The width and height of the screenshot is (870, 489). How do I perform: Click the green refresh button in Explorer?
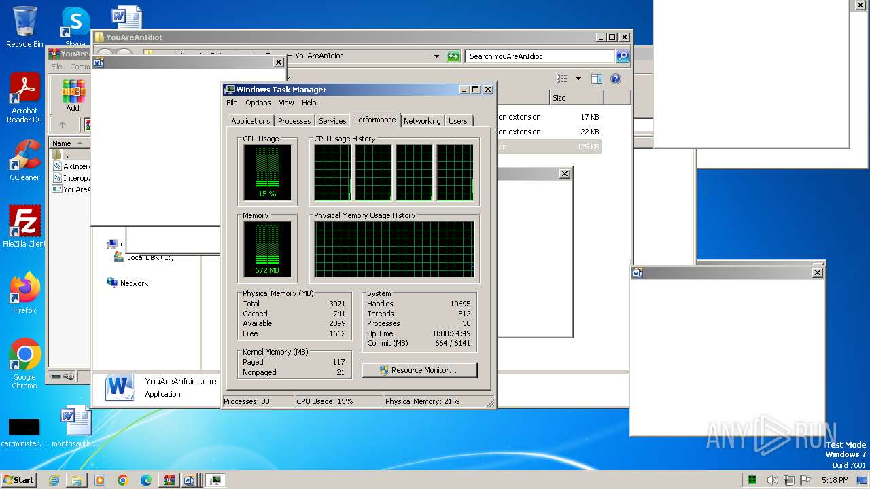[453, 56]
